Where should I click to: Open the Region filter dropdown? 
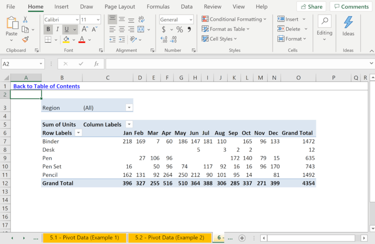point(129,108)
